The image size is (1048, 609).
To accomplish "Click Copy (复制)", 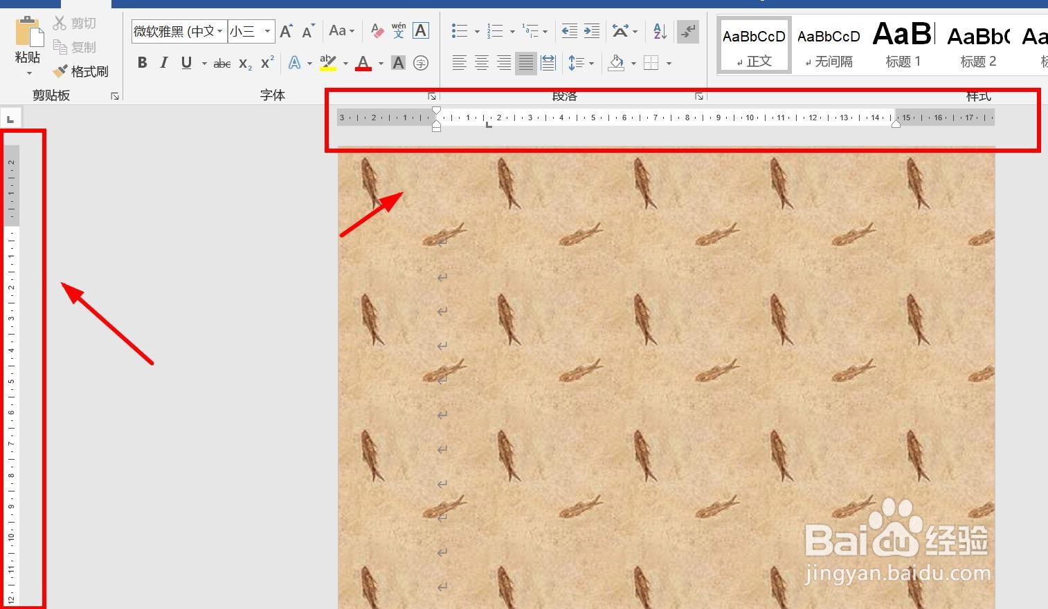I will (74, 47).
